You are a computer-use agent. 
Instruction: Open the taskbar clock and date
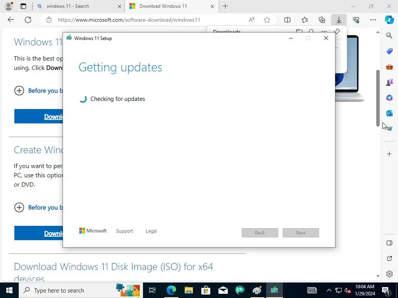(365, 290)
